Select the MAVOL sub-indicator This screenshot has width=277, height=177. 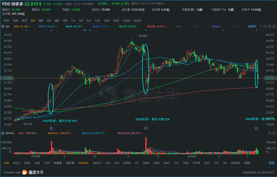click(84, 163)
